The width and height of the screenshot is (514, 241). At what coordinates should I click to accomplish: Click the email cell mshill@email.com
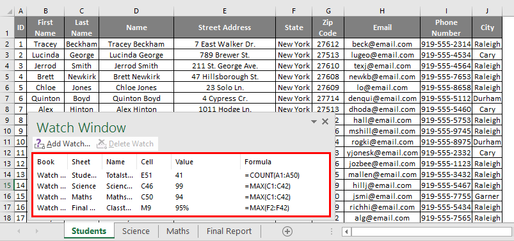pyautogui.click(x=382, y=131)
